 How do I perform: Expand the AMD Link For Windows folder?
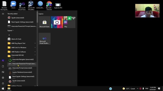pos(22,48)
